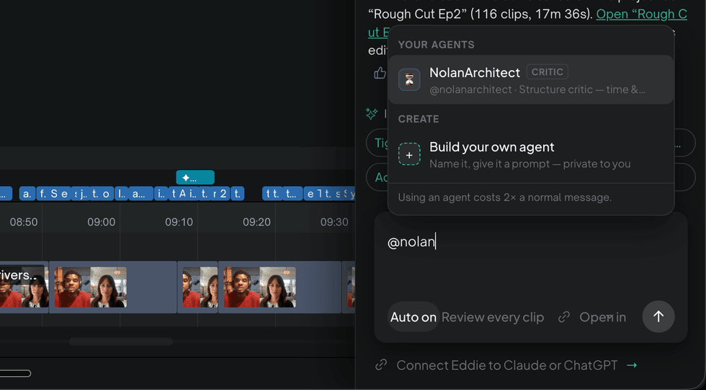The image size is (706, 390).
Task: Send the message with the up arrow button
Action: [x=658, y=316]
